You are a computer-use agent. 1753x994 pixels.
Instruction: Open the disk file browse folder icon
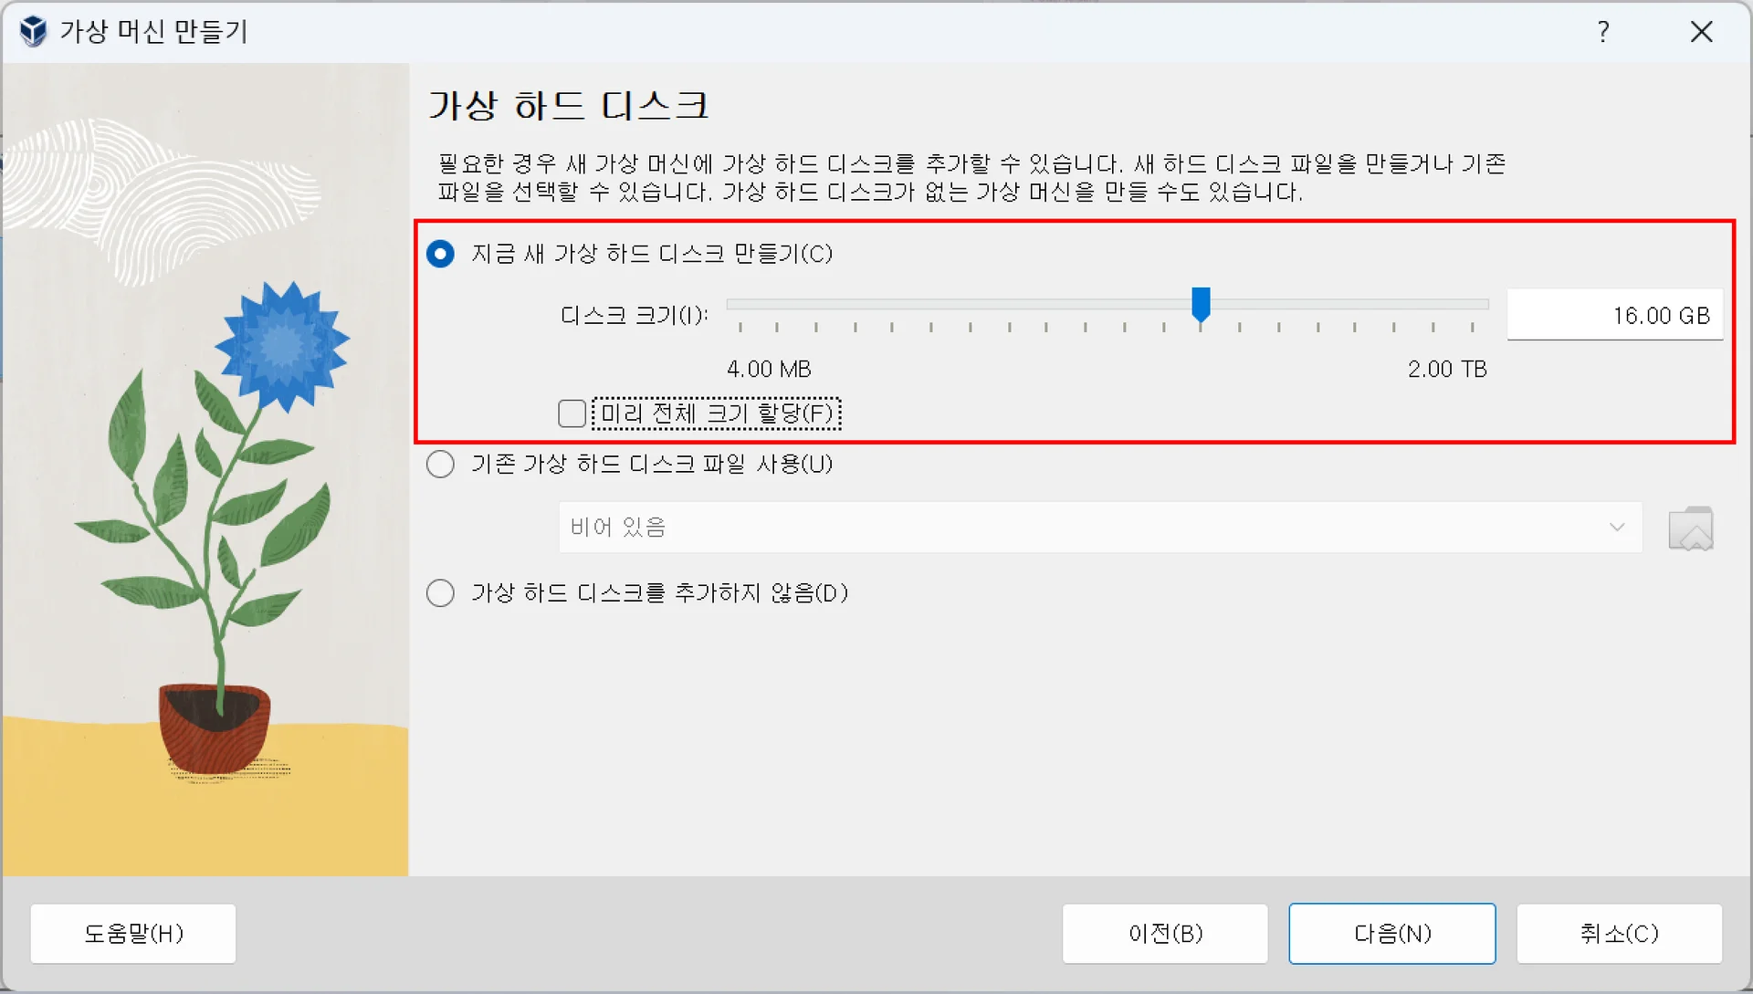tap(1690, 528)
